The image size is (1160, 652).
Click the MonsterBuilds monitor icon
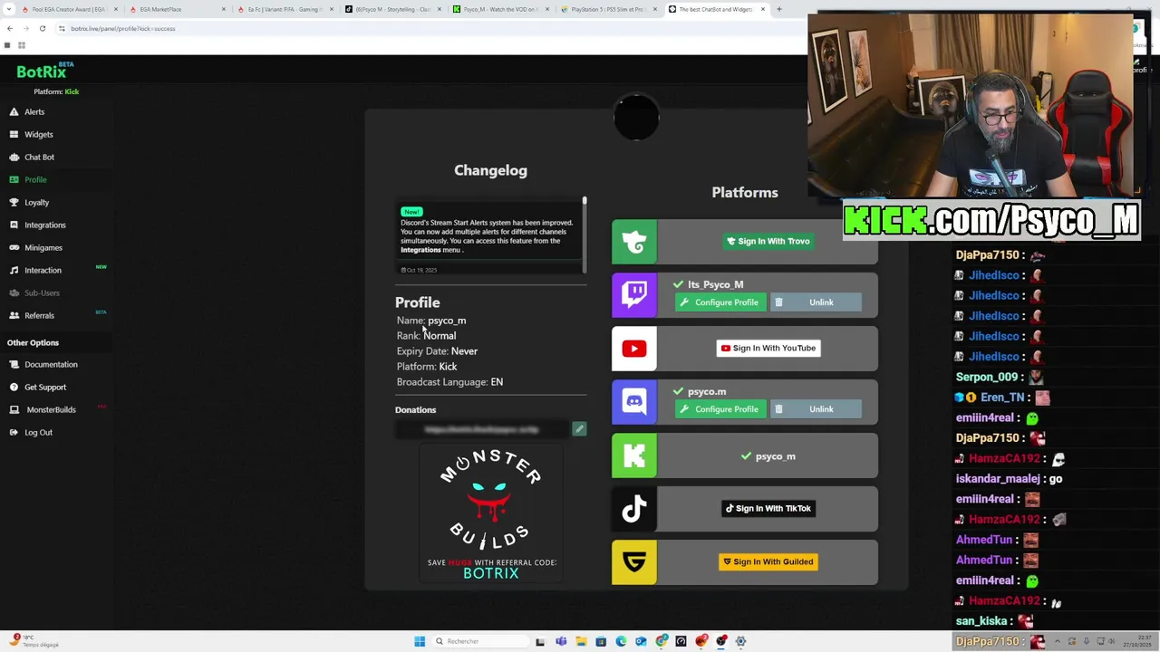[x=14, y=409]
